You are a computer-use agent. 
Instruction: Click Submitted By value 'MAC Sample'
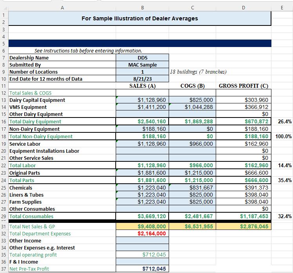click(142, 65)
